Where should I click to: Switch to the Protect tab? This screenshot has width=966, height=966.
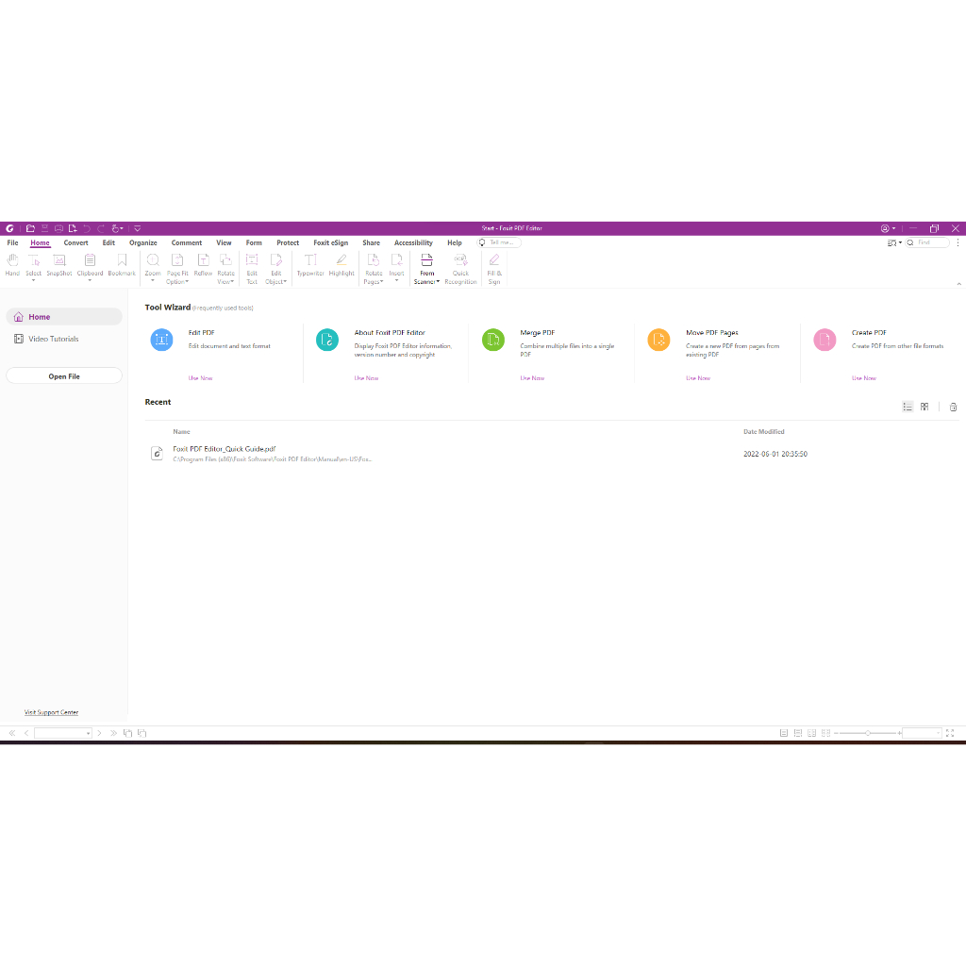[288, 242]
